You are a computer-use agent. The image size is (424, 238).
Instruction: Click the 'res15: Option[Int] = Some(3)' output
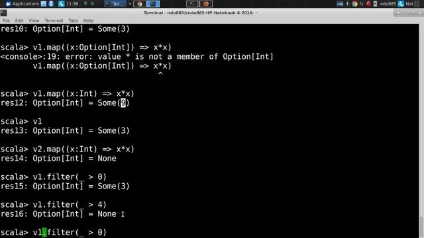(65, 186)
